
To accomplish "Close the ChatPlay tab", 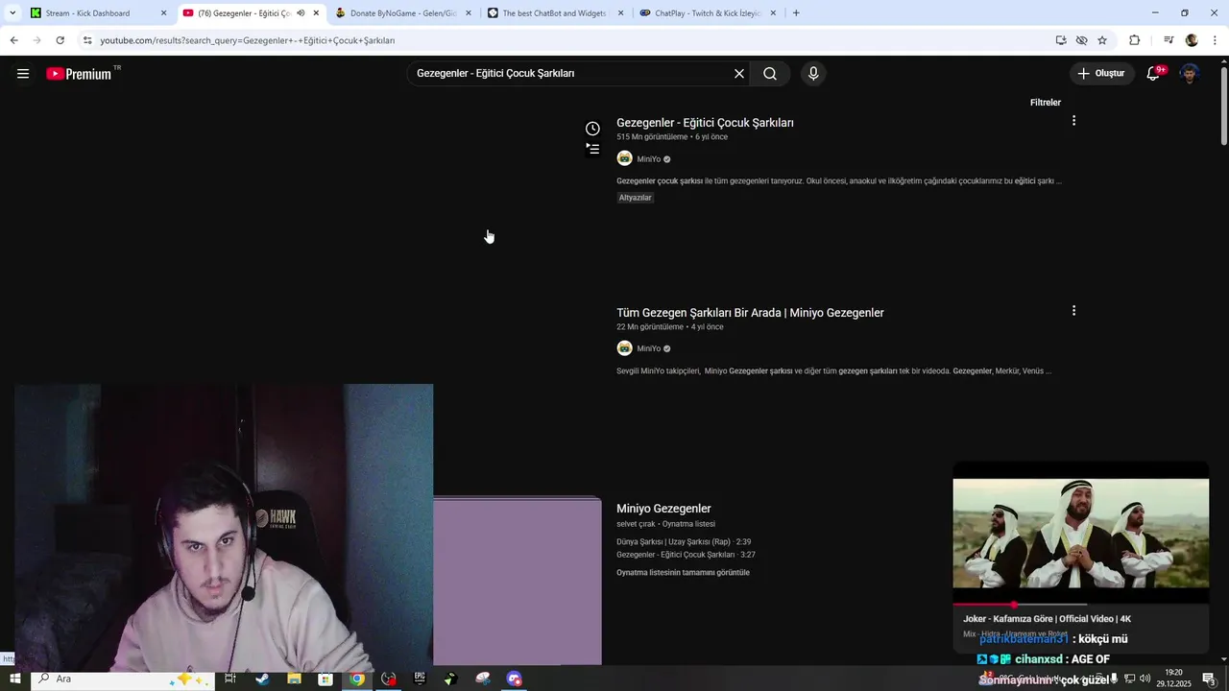I will click(x=773, y=13).
